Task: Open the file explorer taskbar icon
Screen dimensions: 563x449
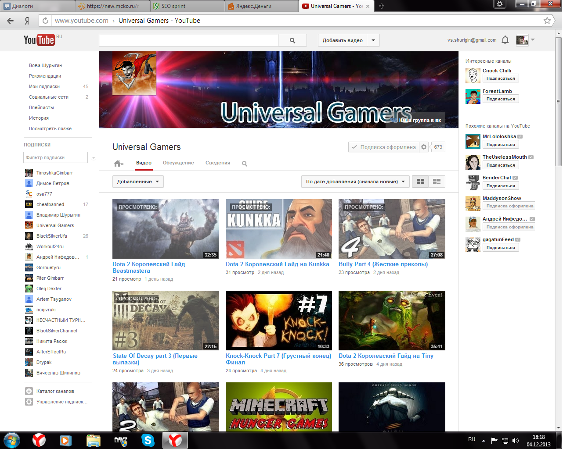Action: (x=94, y=440)
